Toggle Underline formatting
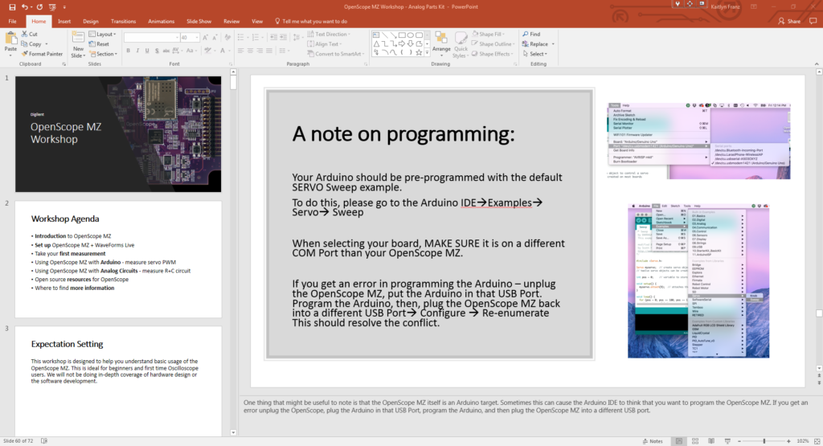 pos(147,51)
